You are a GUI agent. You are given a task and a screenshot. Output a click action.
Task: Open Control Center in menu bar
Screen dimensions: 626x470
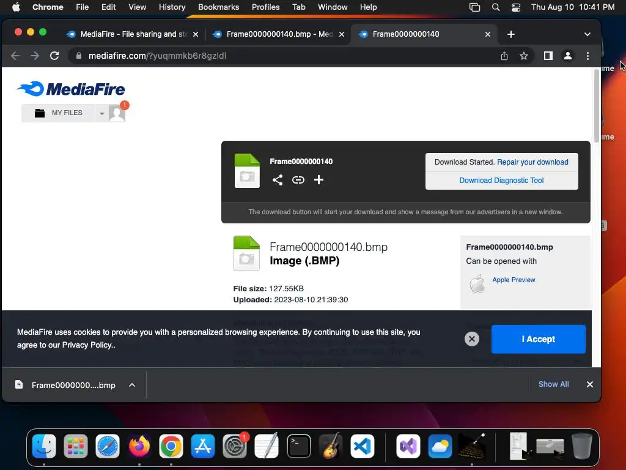(516, 7)
